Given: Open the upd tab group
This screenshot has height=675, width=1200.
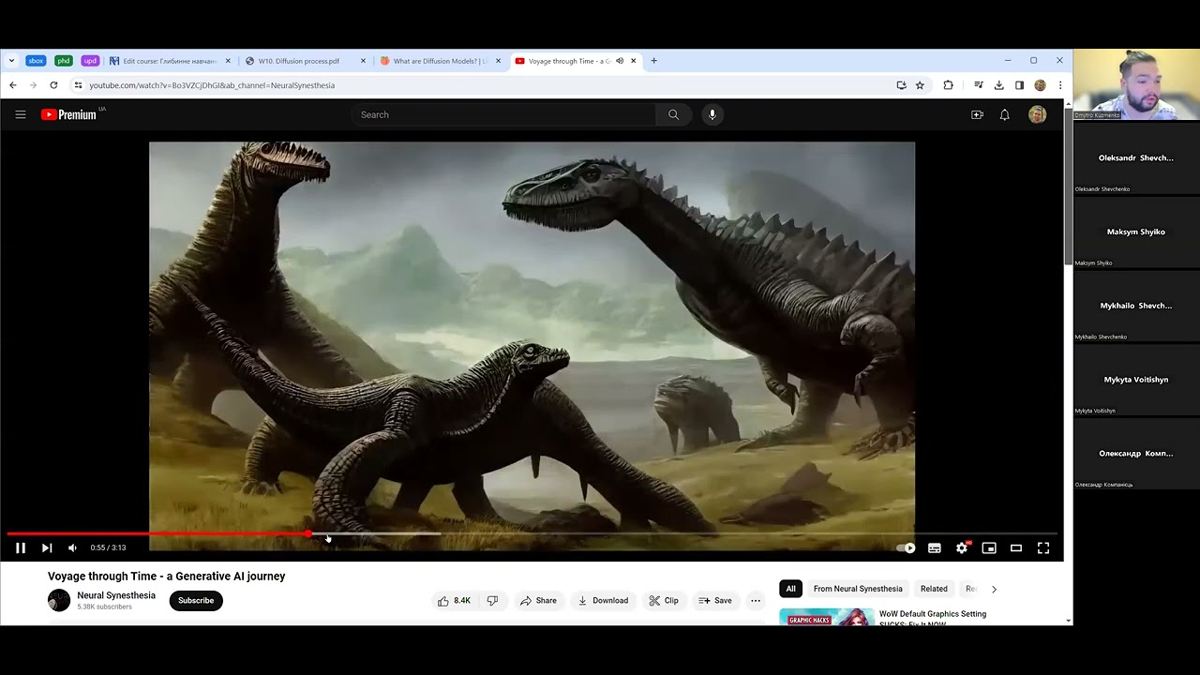Looking at the screenshot, I should click(90, 61).
